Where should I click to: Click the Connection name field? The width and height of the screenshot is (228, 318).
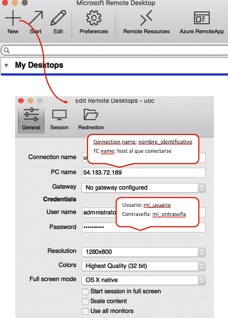tap(144, 158)
